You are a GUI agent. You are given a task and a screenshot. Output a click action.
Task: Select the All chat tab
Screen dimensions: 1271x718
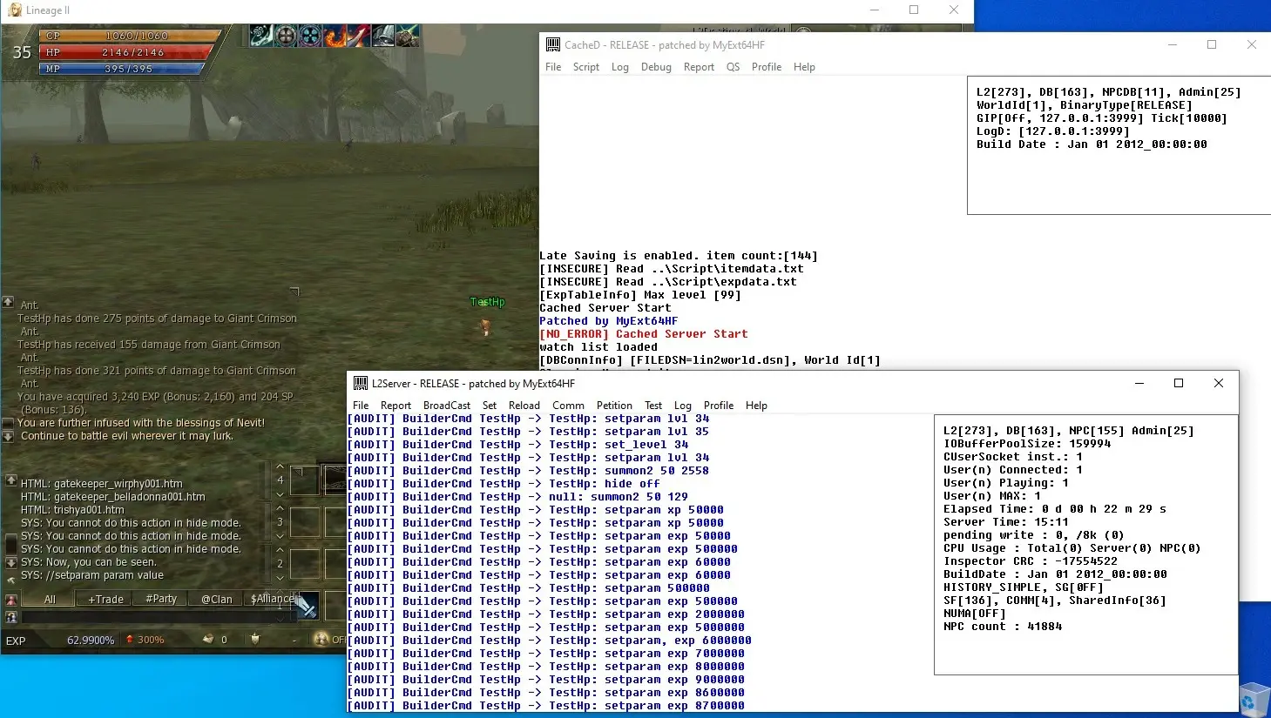coord(50,599)
